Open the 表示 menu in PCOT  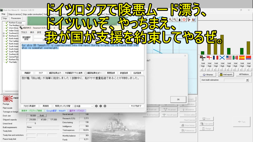tap(32, 32)
